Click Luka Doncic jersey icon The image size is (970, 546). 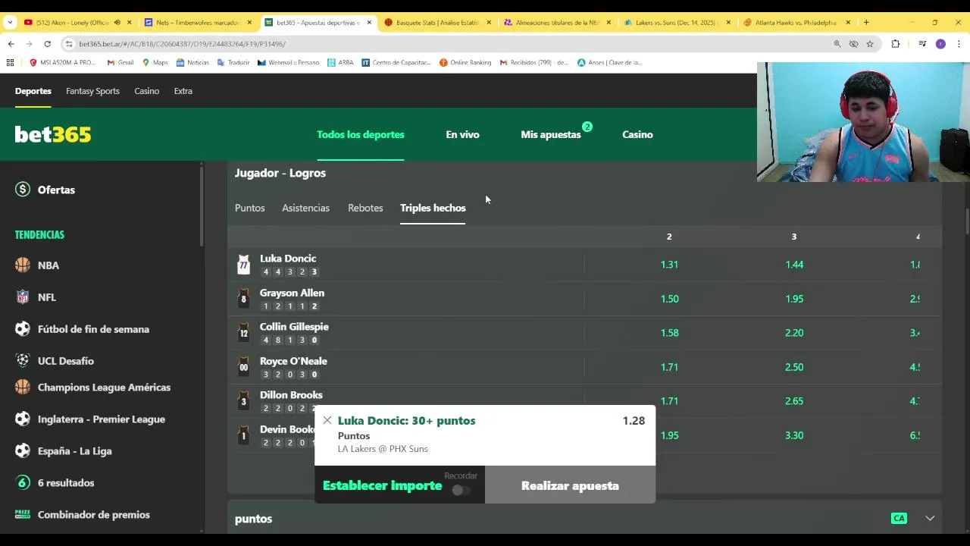243,265
